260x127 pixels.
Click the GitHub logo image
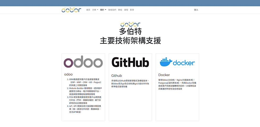point(130,62)
